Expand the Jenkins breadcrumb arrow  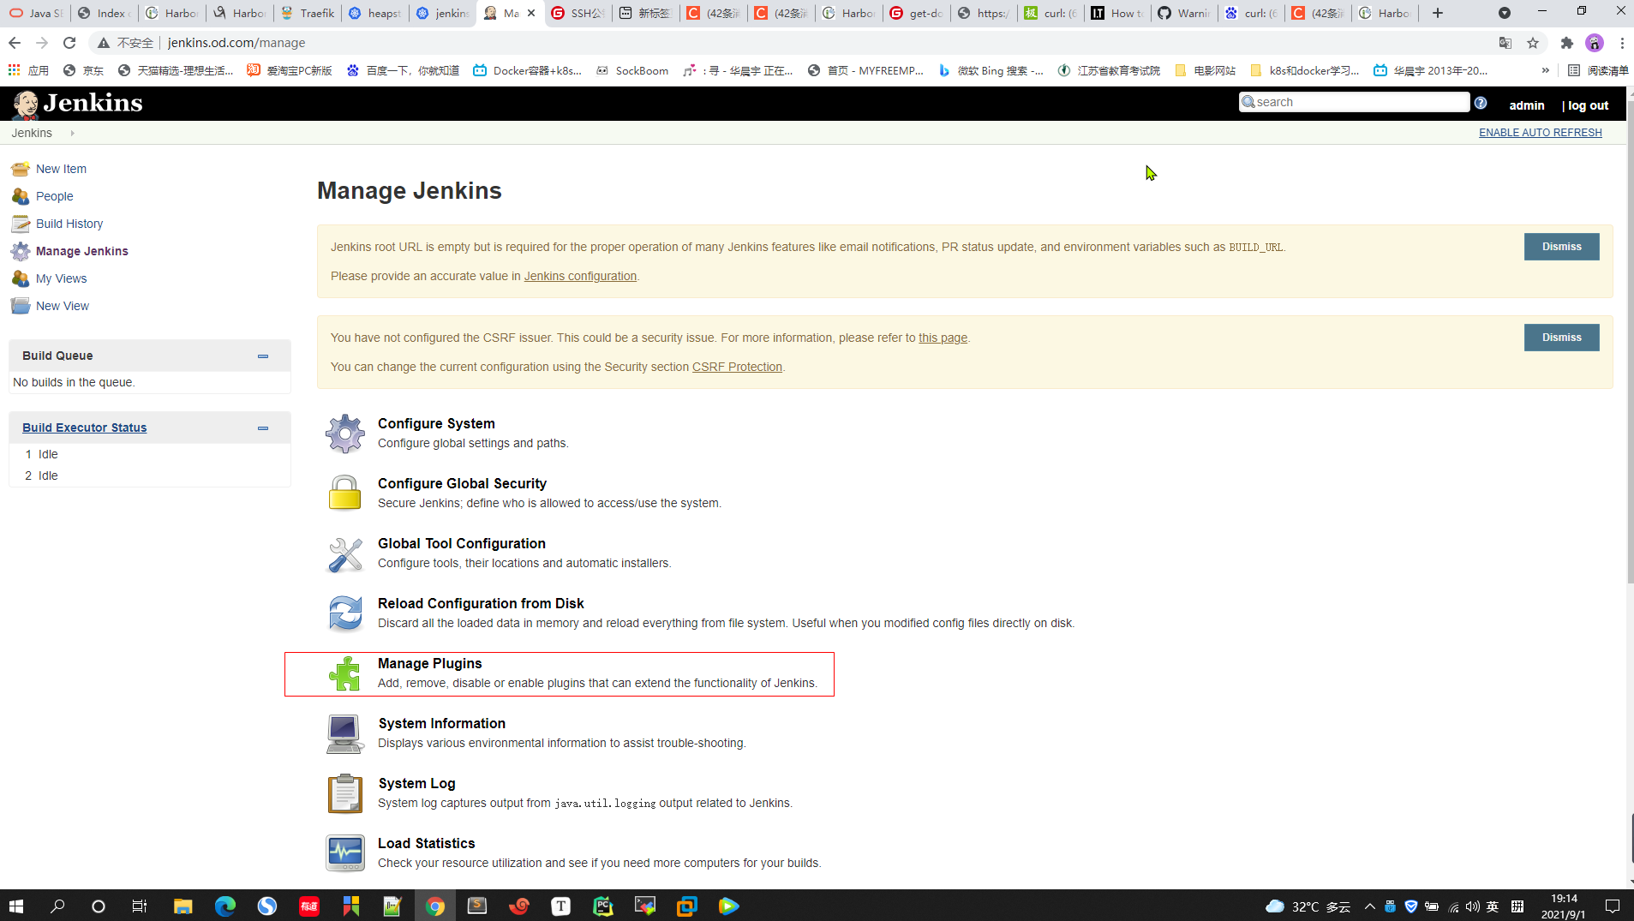click(72, 133)
